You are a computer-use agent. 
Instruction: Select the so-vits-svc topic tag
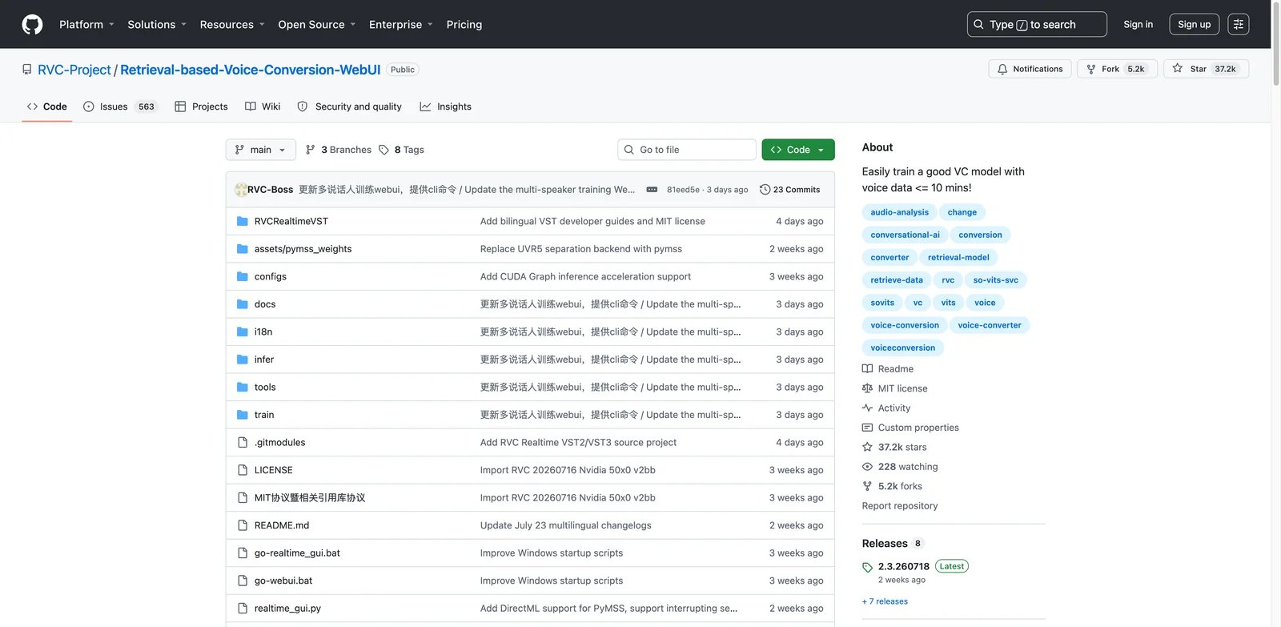[x=996, y=279]
